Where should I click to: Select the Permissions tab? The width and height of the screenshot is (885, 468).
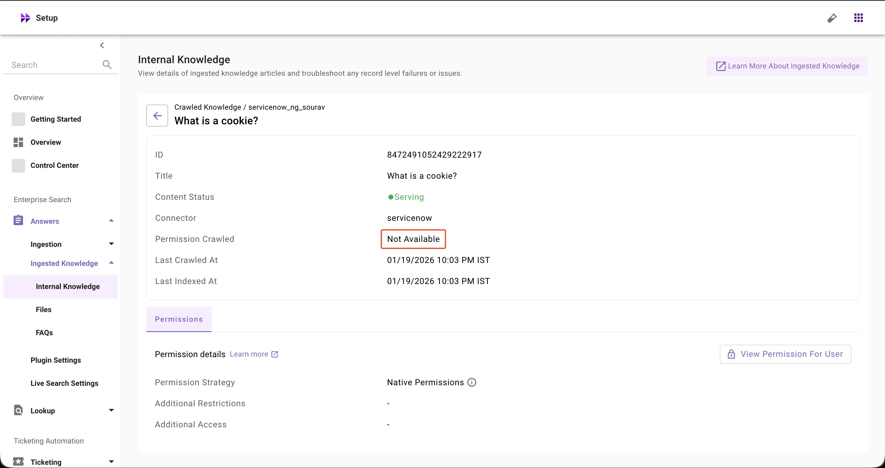click(179, 319)
